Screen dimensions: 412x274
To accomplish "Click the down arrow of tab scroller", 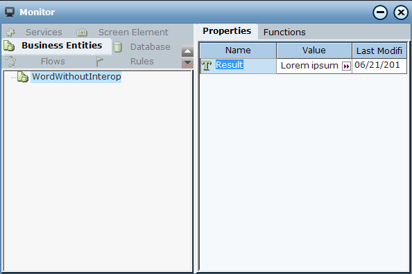I will tap(187, 63).
